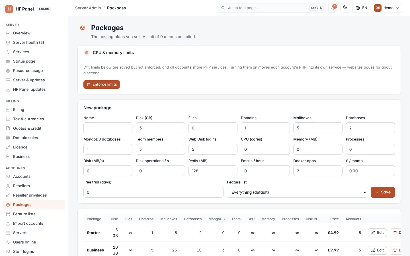
Task: Delete the Starter package
Action: 395,233
